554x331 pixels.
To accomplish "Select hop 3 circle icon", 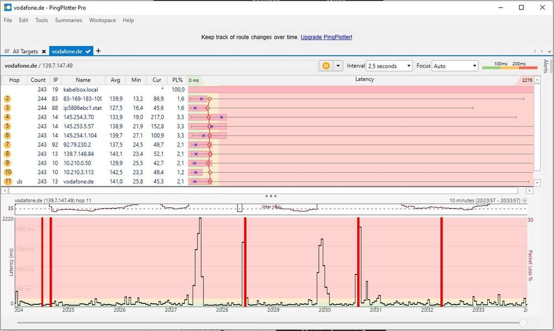I will click(7, 108).
